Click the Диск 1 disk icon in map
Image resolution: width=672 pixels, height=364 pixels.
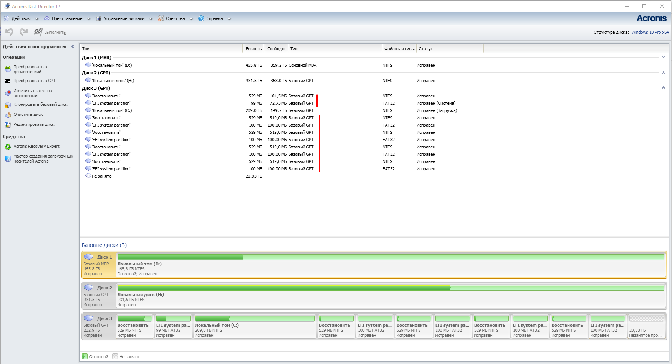(x=88, y=257)
